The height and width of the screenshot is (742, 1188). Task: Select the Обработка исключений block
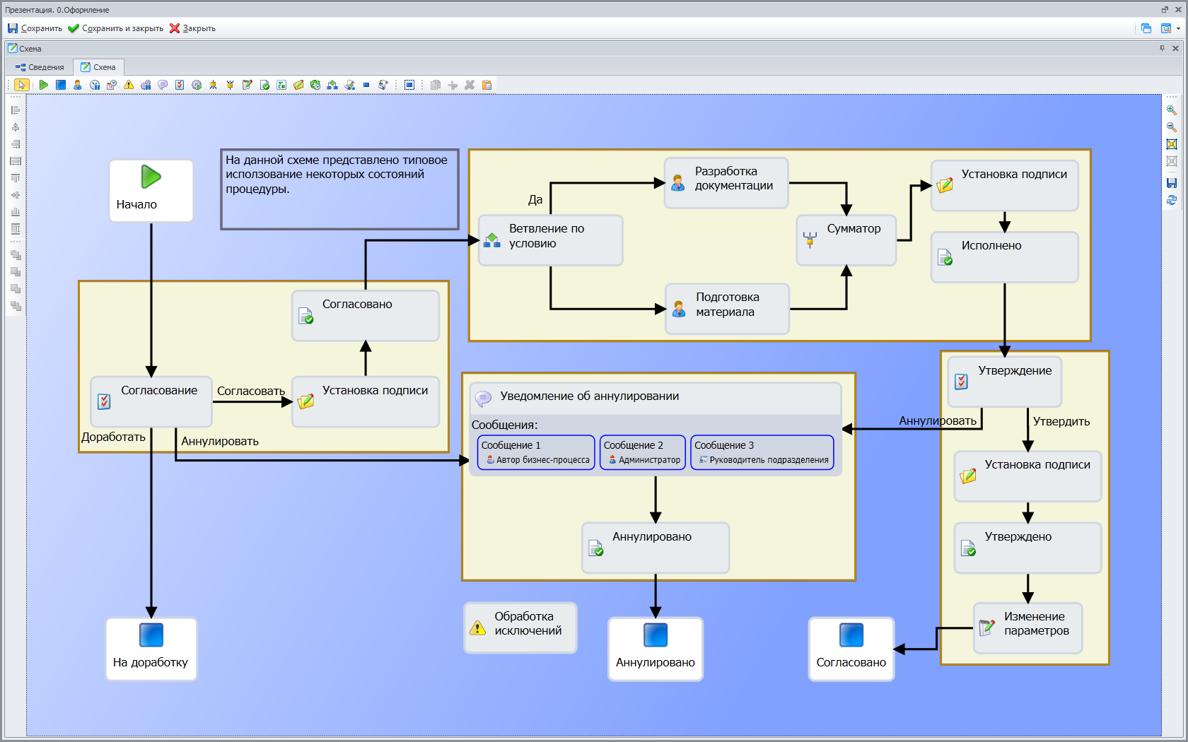click(520, 627)
